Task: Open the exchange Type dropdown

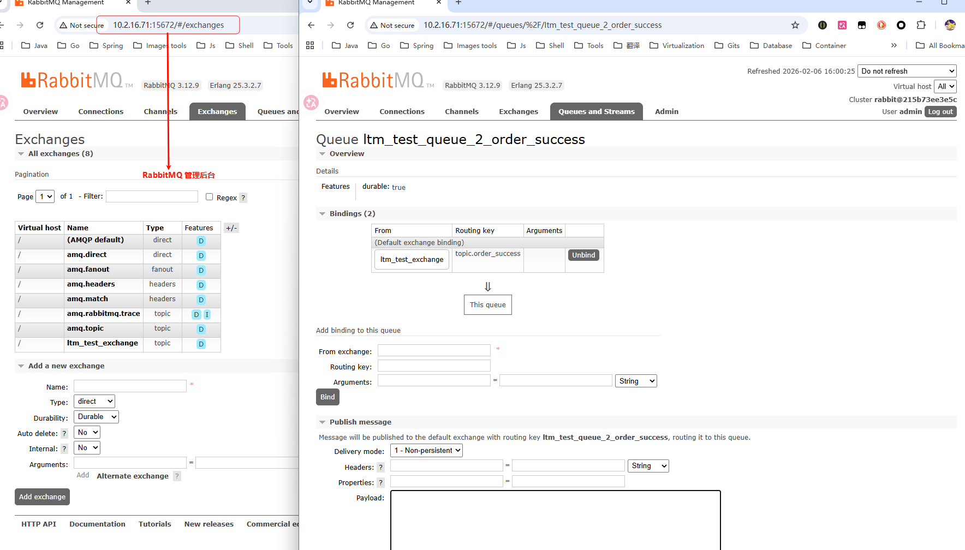Action: pos(94,402)
